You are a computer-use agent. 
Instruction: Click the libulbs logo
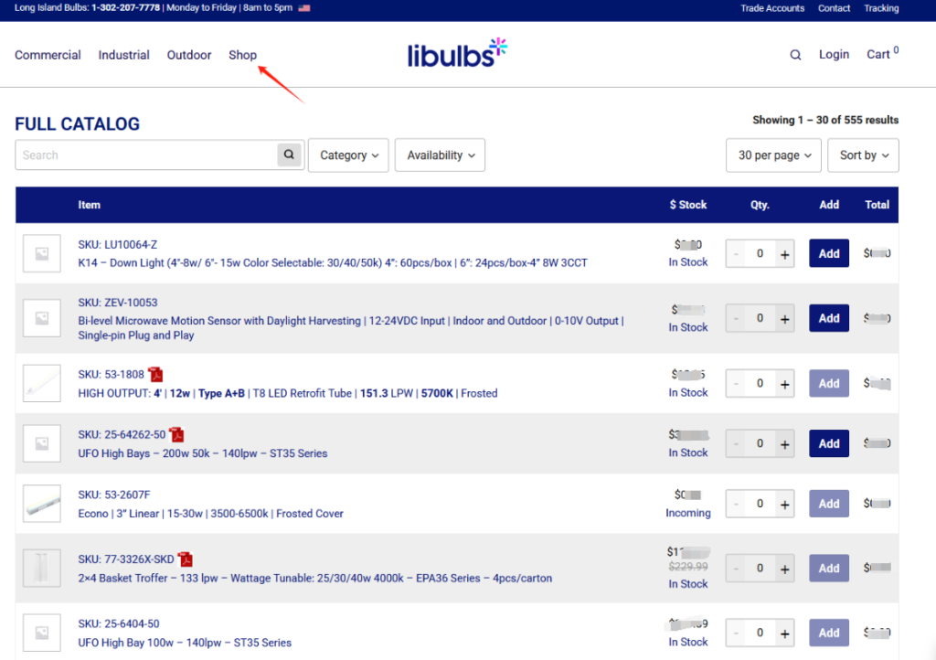[x=457, y=52]
